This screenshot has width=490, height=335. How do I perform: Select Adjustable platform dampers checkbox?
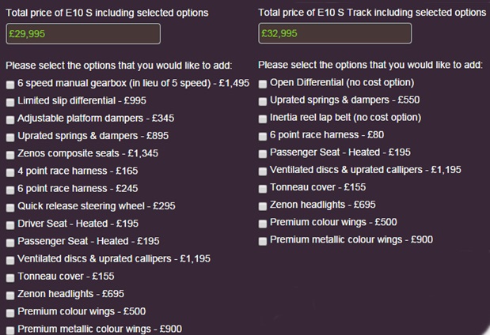pyautogui.click(x=9, y=119)
